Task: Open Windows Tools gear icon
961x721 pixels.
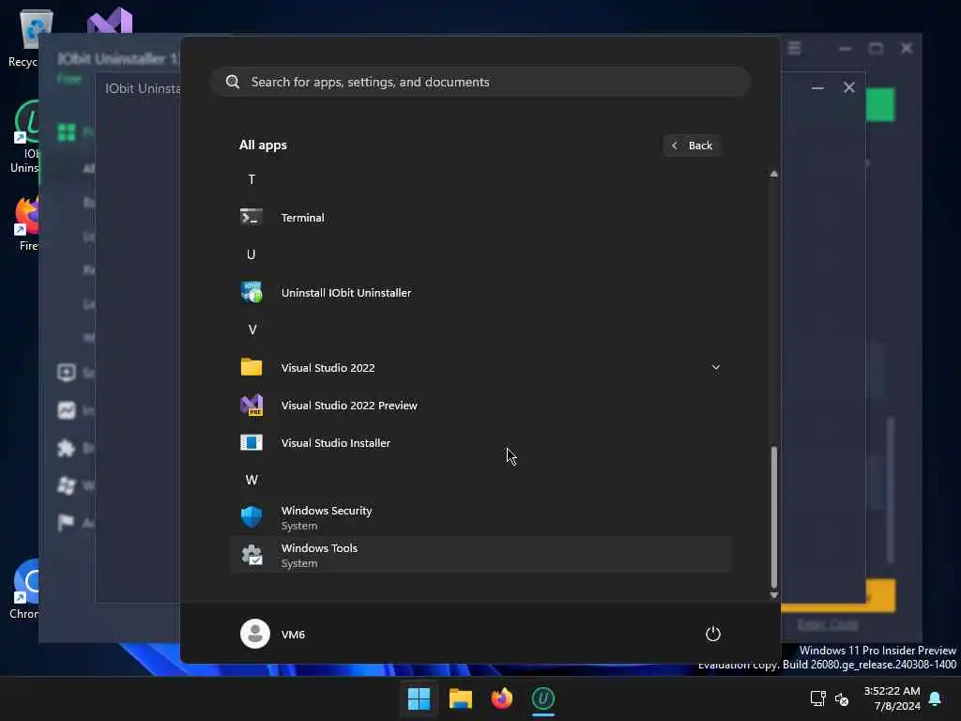Action: point(252,555)
